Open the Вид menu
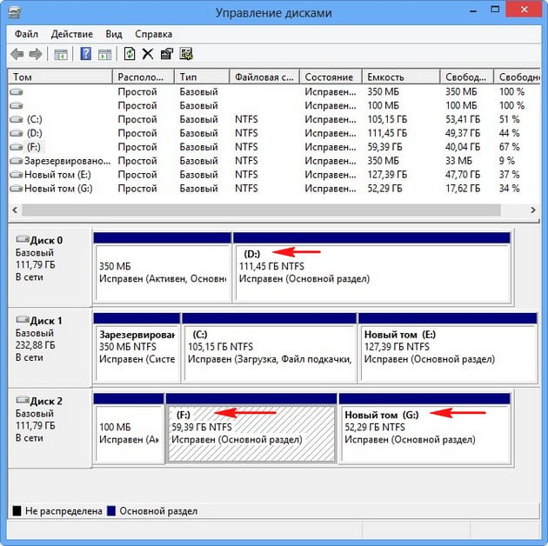548x546 pixels. [114, 34]
